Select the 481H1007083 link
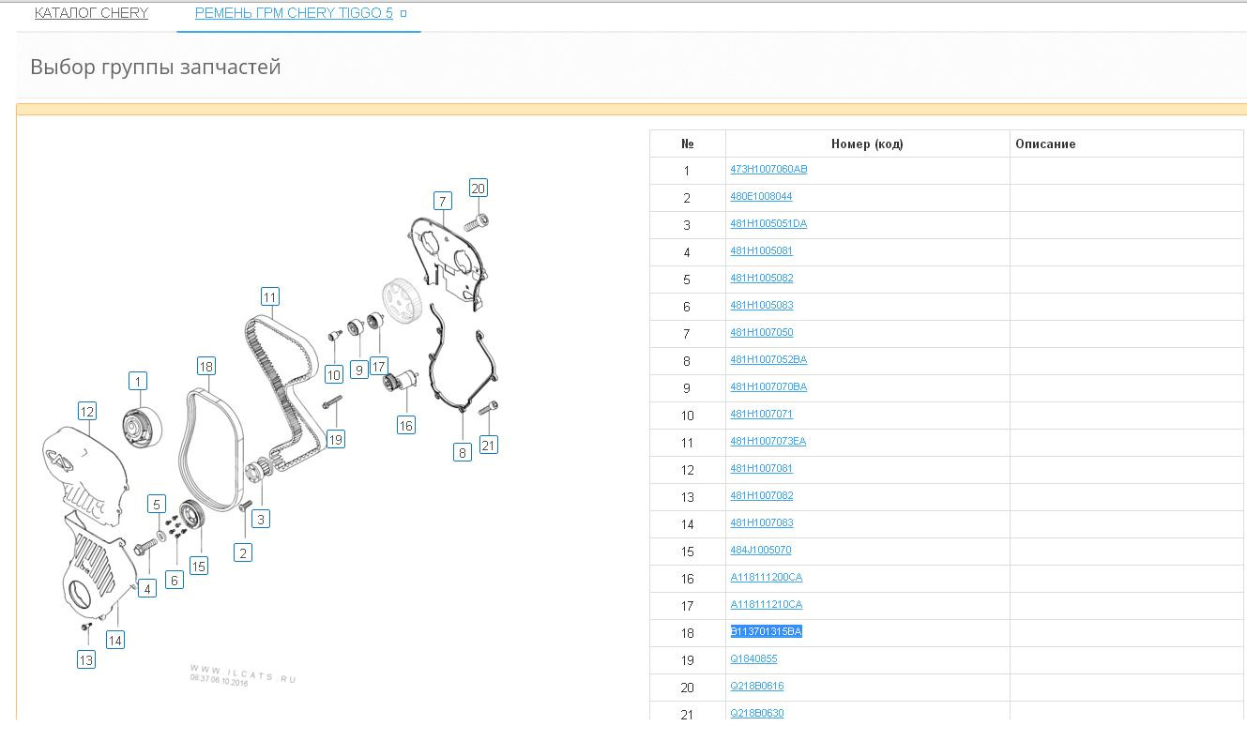1247x741 pixels. [x=762, y=523]
